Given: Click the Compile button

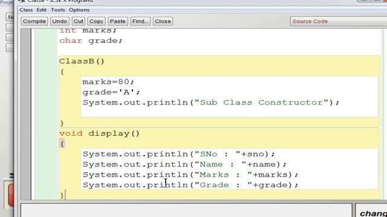Looking at the screenshot, I should 34,21.
